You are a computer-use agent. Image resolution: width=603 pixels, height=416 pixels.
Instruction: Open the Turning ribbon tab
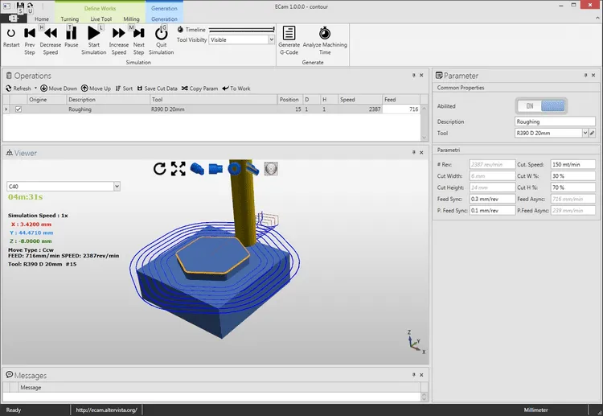(70, 19)
